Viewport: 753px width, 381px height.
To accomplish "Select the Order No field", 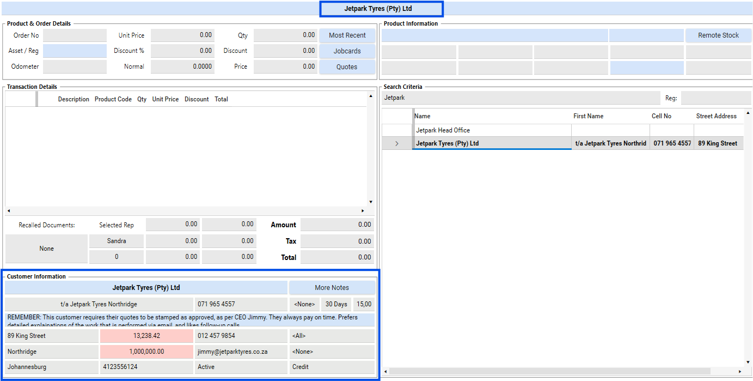I will [x=75, y=35].
